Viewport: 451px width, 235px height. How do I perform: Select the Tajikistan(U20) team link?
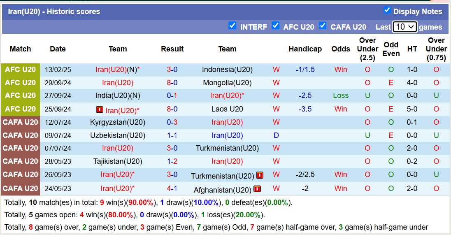[x=118, y=161]
